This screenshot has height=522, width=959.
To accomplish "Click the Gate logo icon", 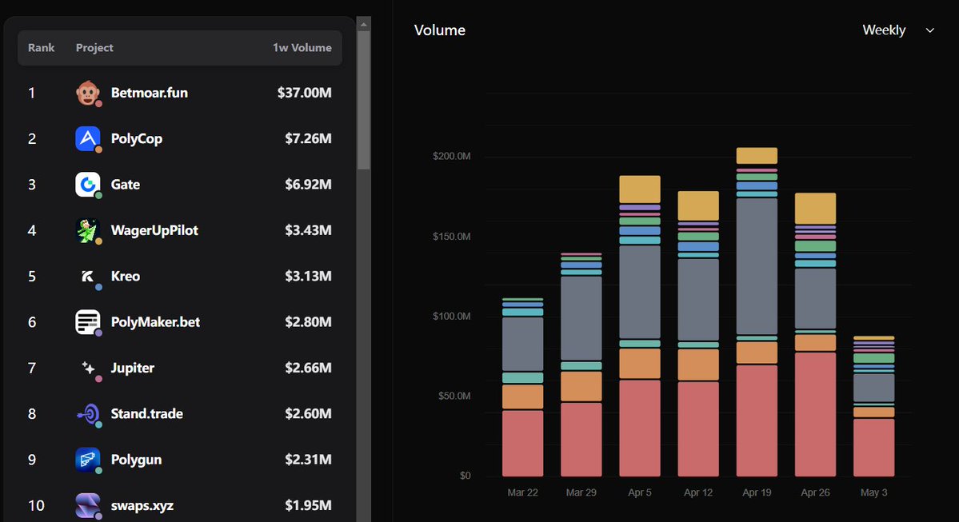I will click(x=87, y=185).
